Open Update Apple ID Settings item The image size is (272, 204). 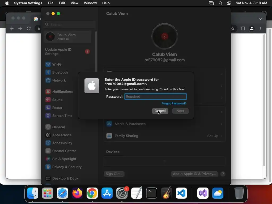(x=68, y=52)
